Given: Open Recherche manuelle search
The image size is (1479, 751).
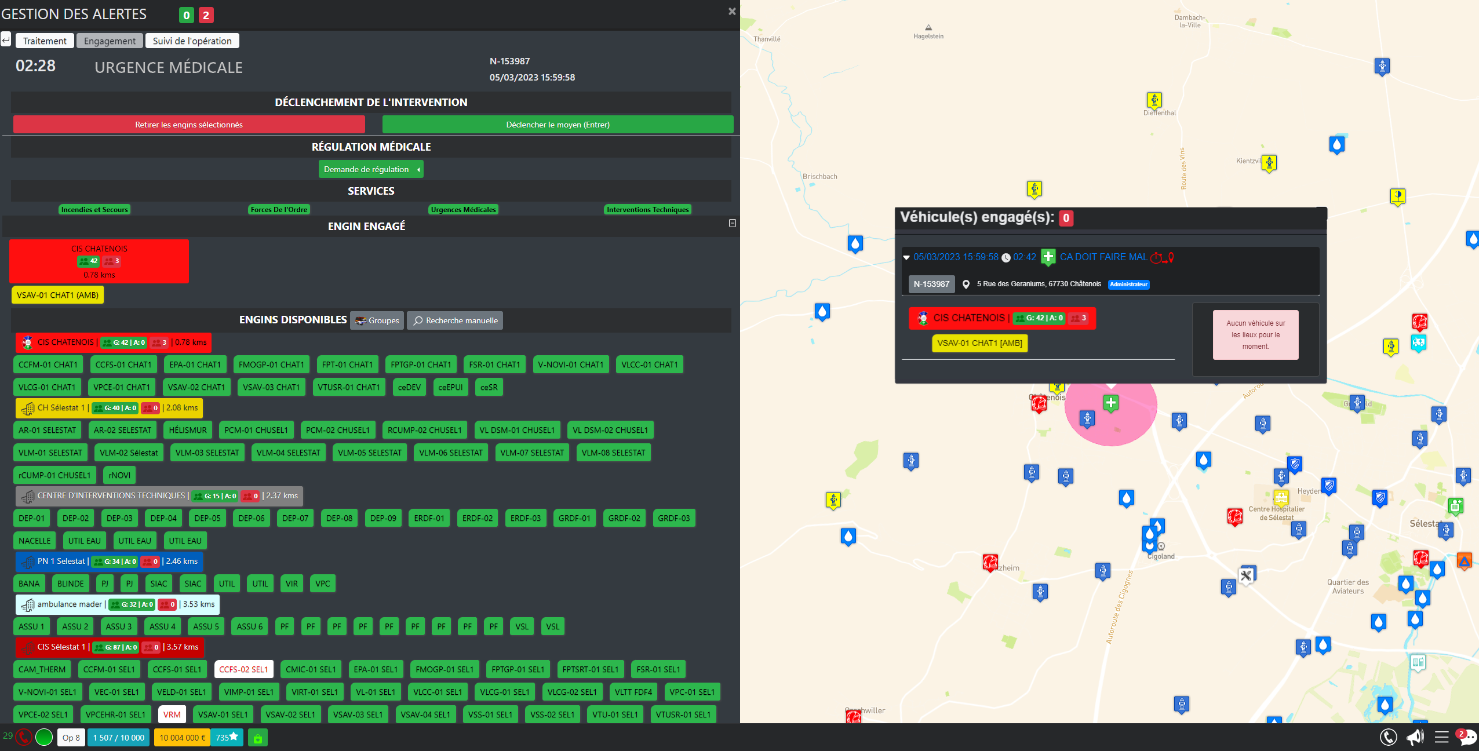Looking at the screenshot, I should [x=455, y=320].
